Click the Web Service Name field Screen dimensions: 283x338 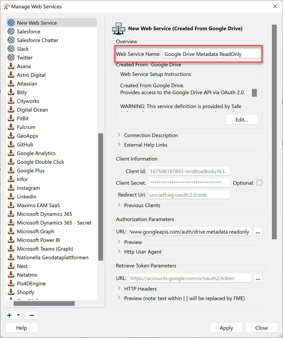(x=212, y=54)
